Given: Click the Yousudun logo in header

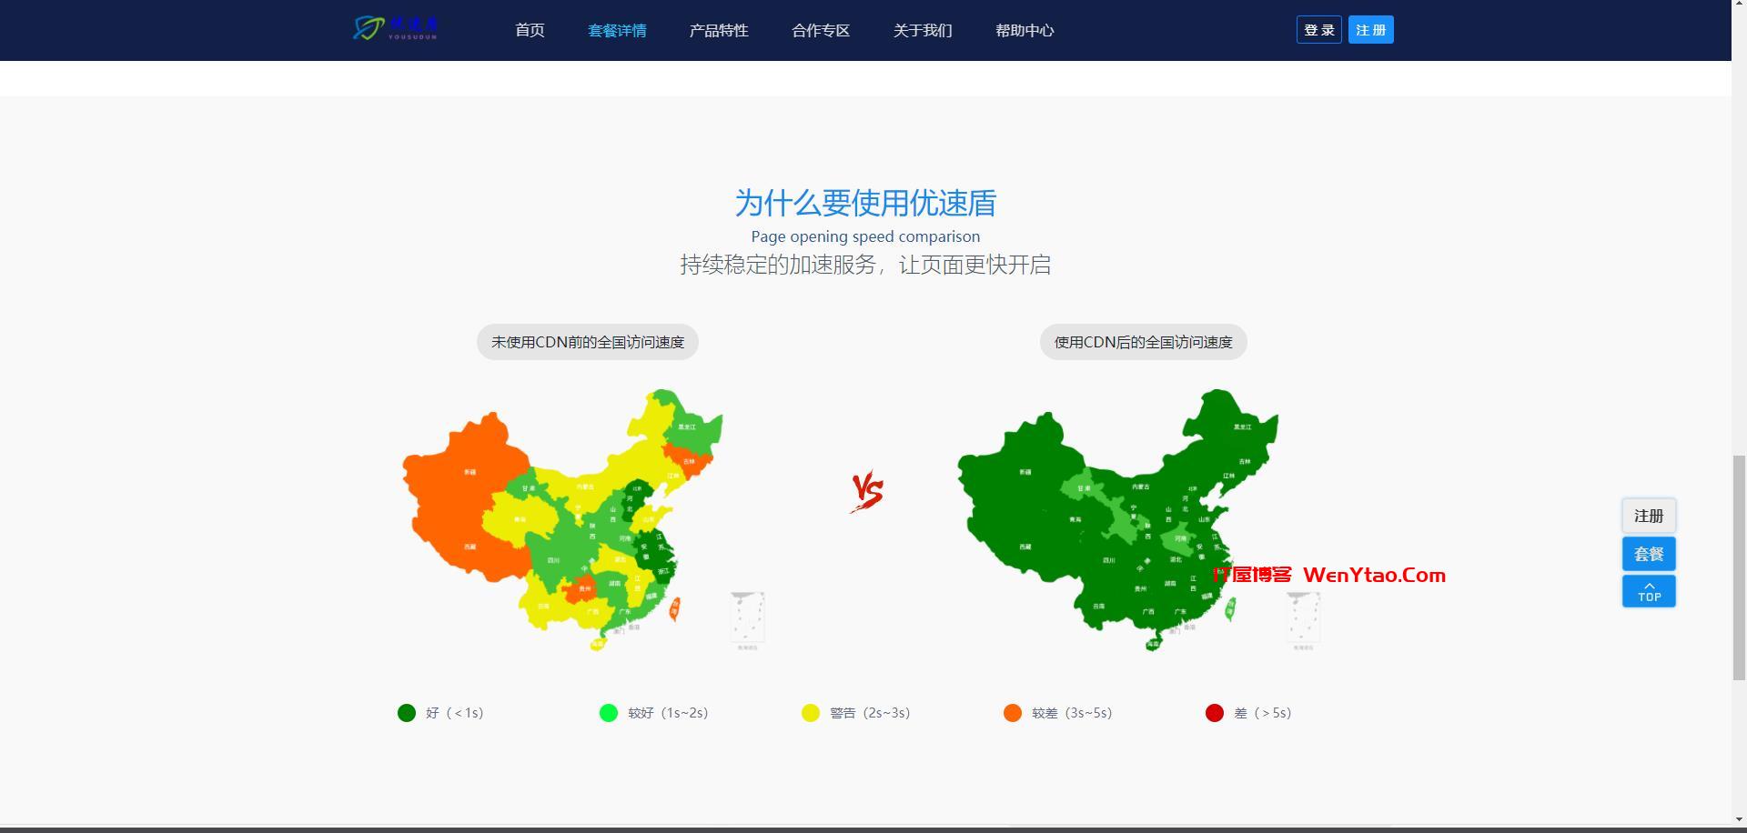Looking at the screenshot, I should [x=396, y=29].
